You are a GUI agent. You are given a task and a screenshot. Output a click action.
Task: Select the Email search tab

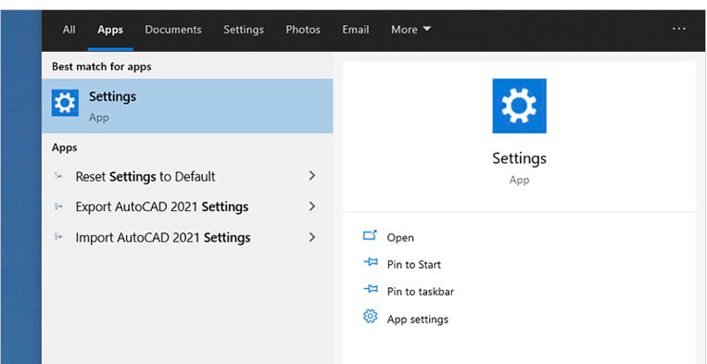[x=355, y=30]
